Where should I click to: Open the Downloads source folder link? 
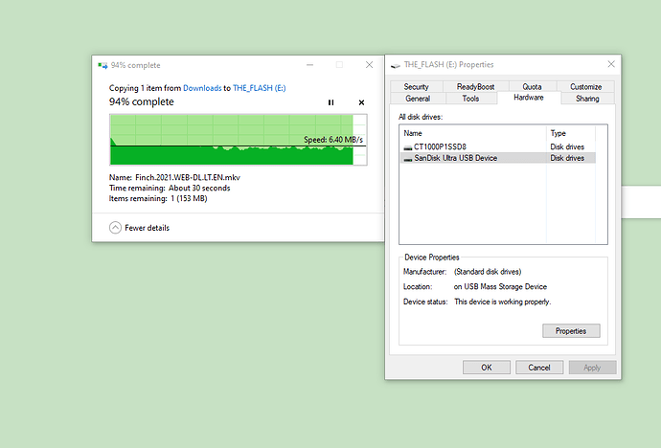point(202,88)
